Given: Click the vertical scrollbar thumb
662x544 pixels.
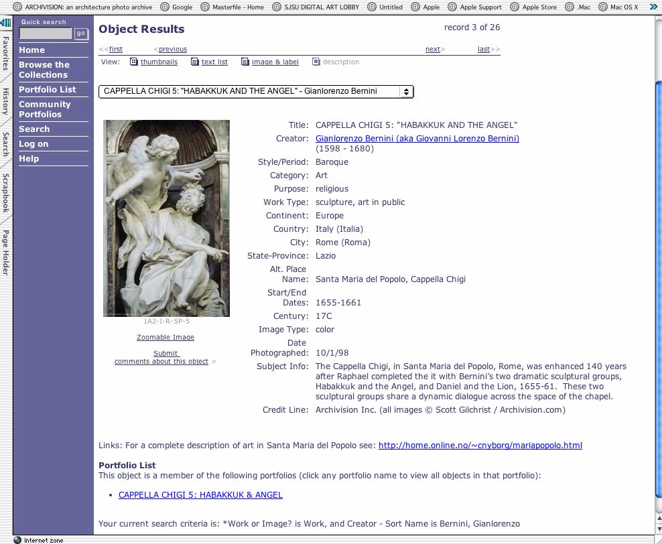Looking at the screenshot, I should 658,289.
